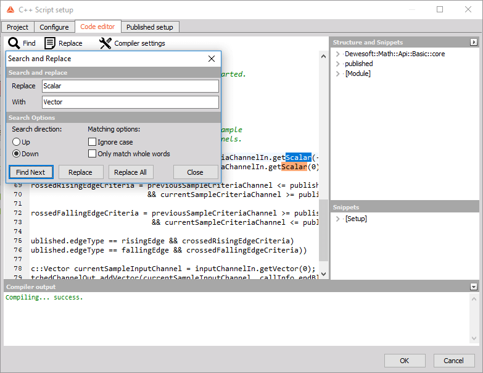This screenshot has height=373, width=483.
Task: Click line number 72 in gutter
Action: pyautogui.click(x=18, y=213)
